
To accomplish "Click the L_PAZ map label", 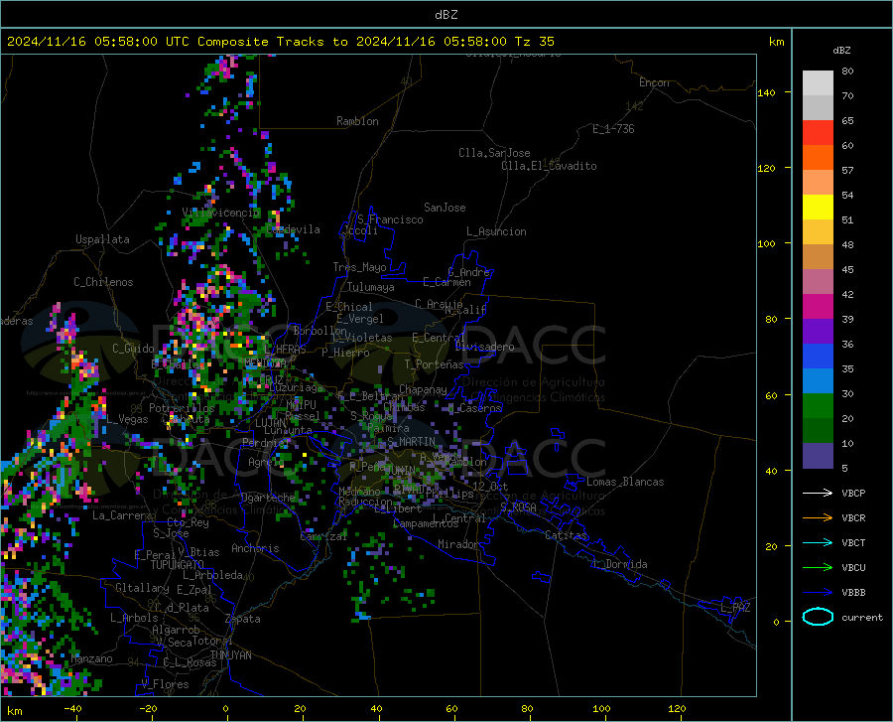I will [x=735, y=608].
